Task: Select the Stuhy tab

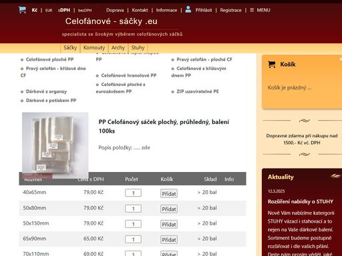Action: (138, 48)
